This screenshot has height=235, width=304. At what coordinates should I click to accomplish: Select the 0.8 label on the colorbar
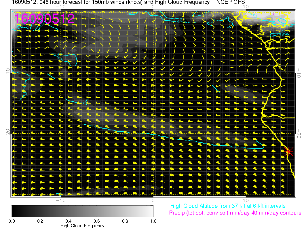[125, 221]
